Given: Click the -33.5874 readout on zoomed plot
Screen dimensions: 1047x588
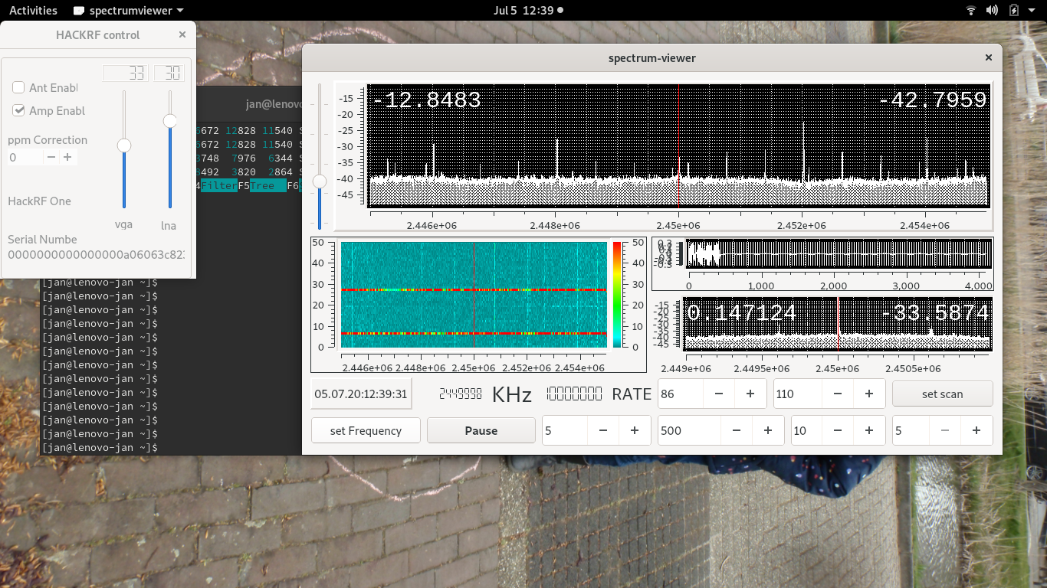Looking at the screenshot, I should click(936, 312).
